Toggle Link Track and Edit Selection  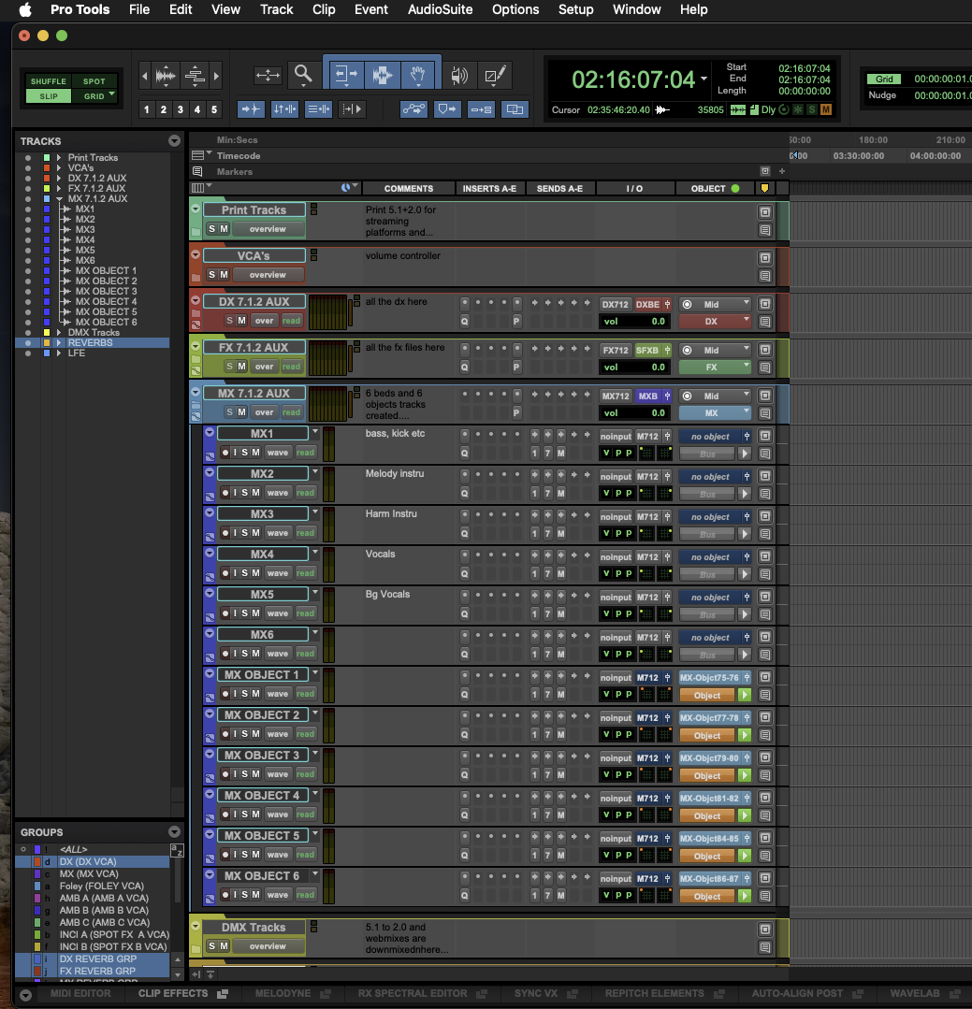click(x=318, y=109)
